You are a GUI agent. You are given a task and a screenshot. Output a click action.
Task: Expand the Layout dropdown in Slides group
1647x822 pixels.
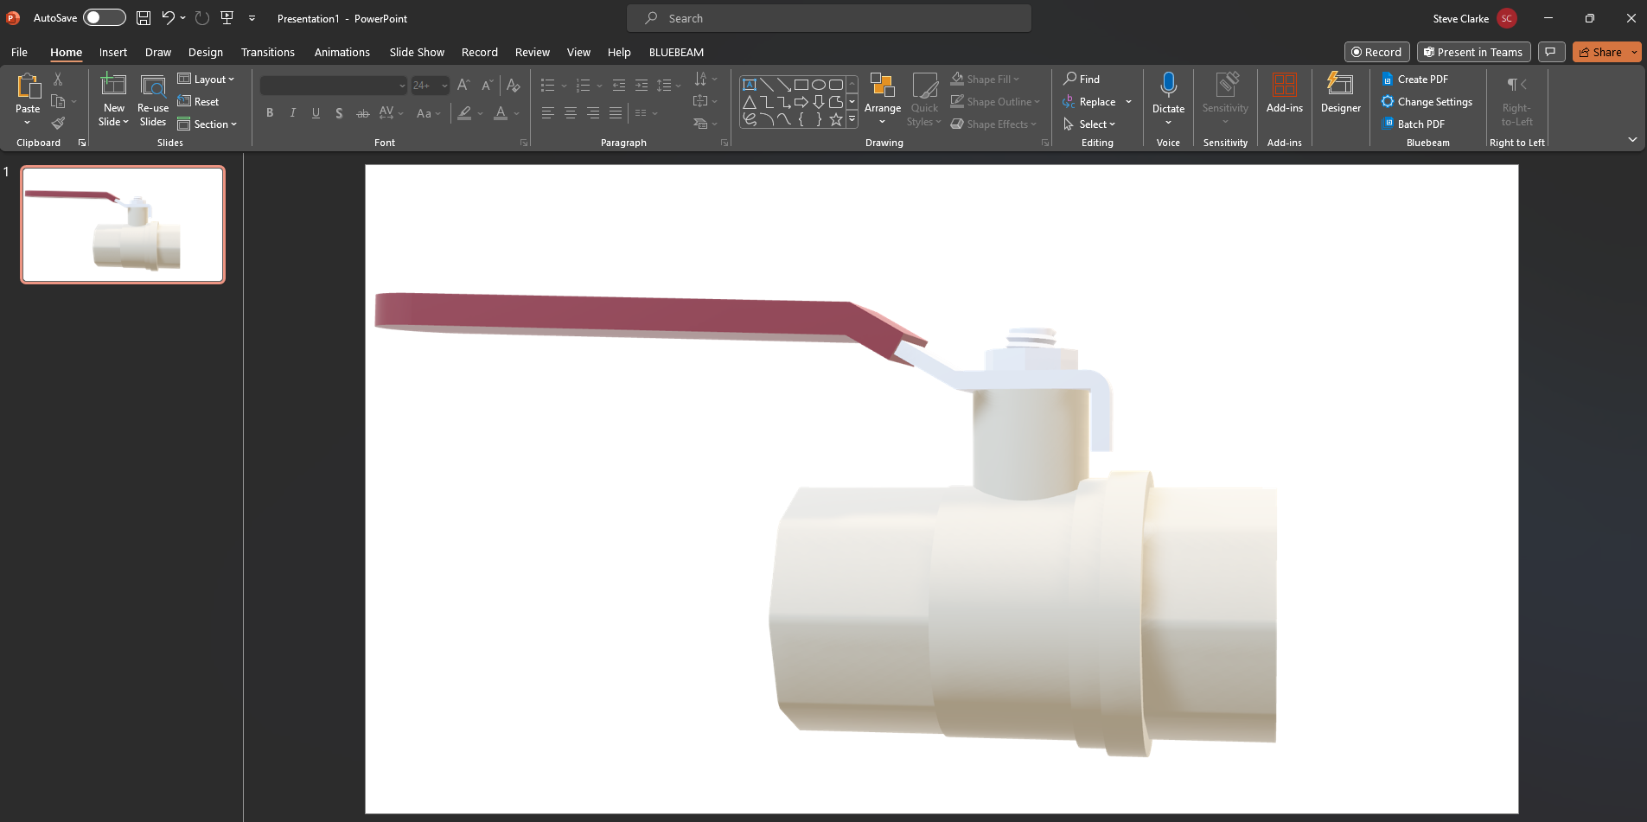207,79
